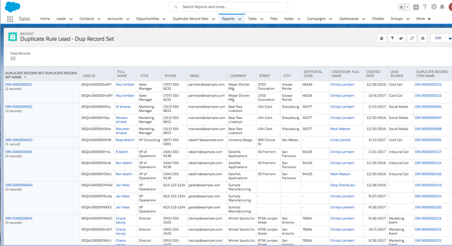Open Rosa Abelin lead link
The image size is (452, 246).
[125, 140]
